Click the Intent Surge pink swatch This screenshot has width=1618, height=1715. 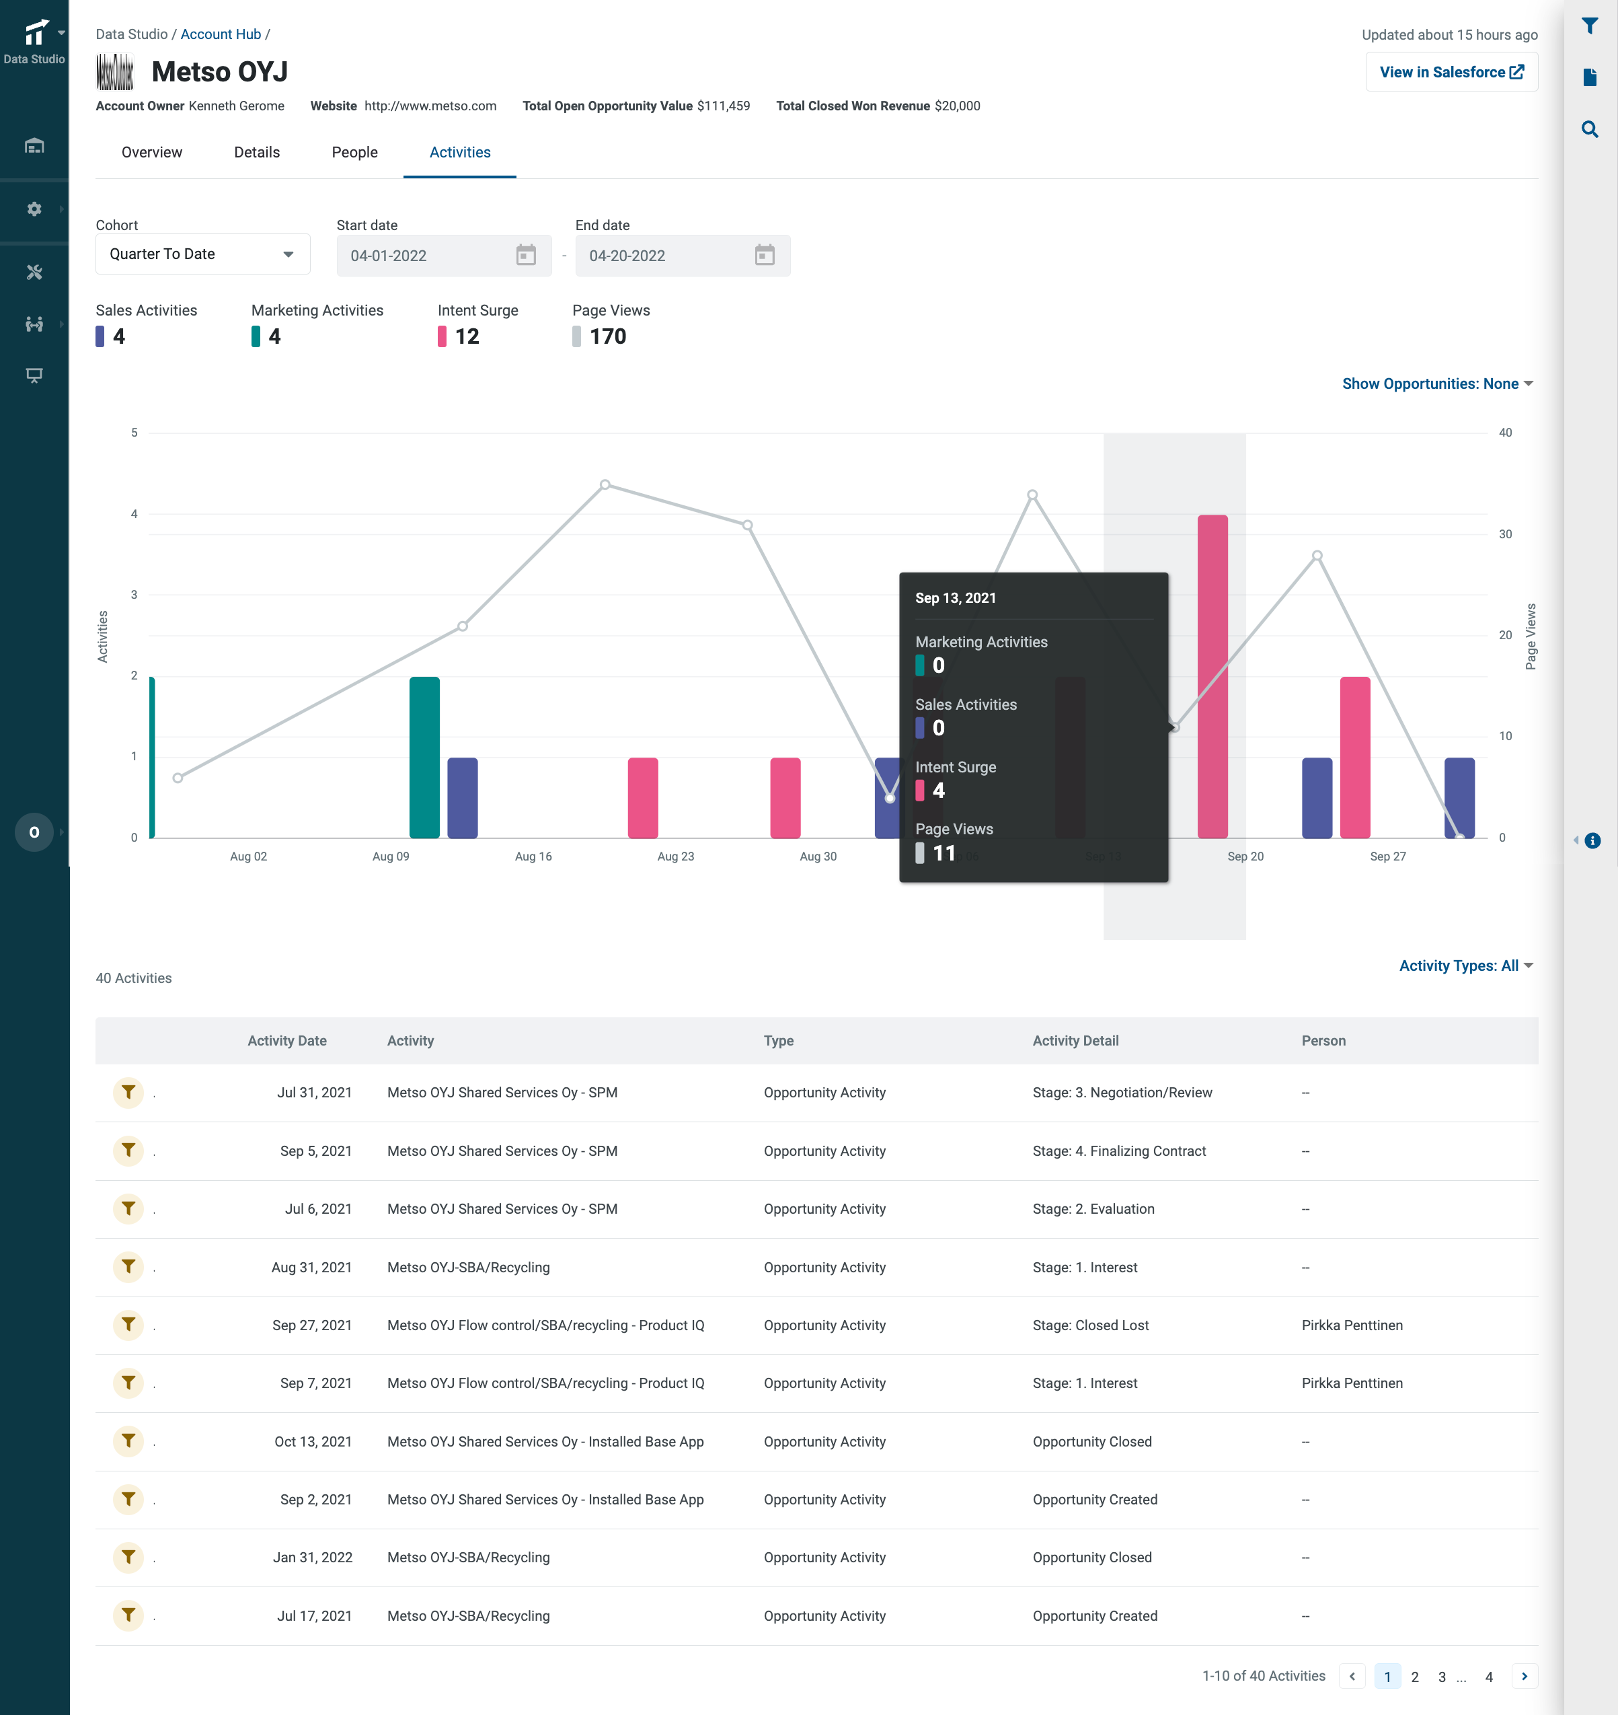tap(442, 336)
